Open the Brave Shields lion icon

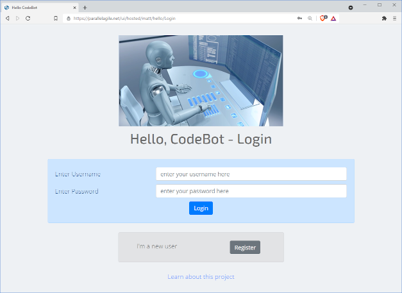(x=323, y=18)
